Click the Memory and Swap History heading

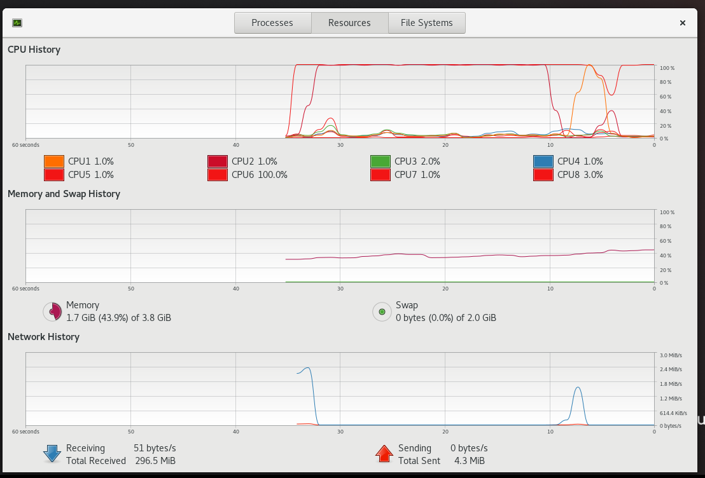click(x=64, y=194)
